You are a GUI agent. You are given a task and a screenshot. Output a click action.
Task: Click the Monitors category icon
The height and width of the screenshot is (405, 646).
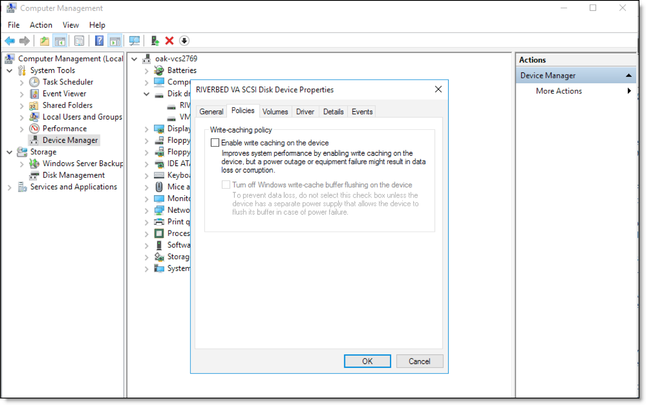coord(159,198)
